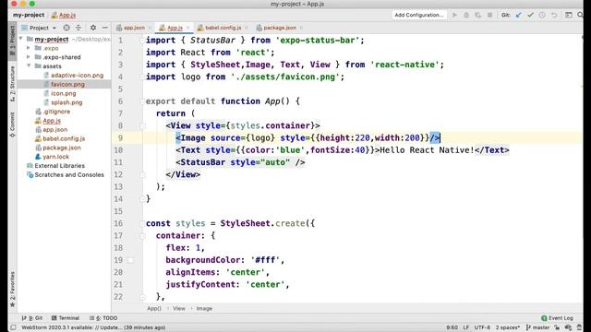
Task: Click the App.js breadcrumb in navigation bar
Action: tap(64, 15)
